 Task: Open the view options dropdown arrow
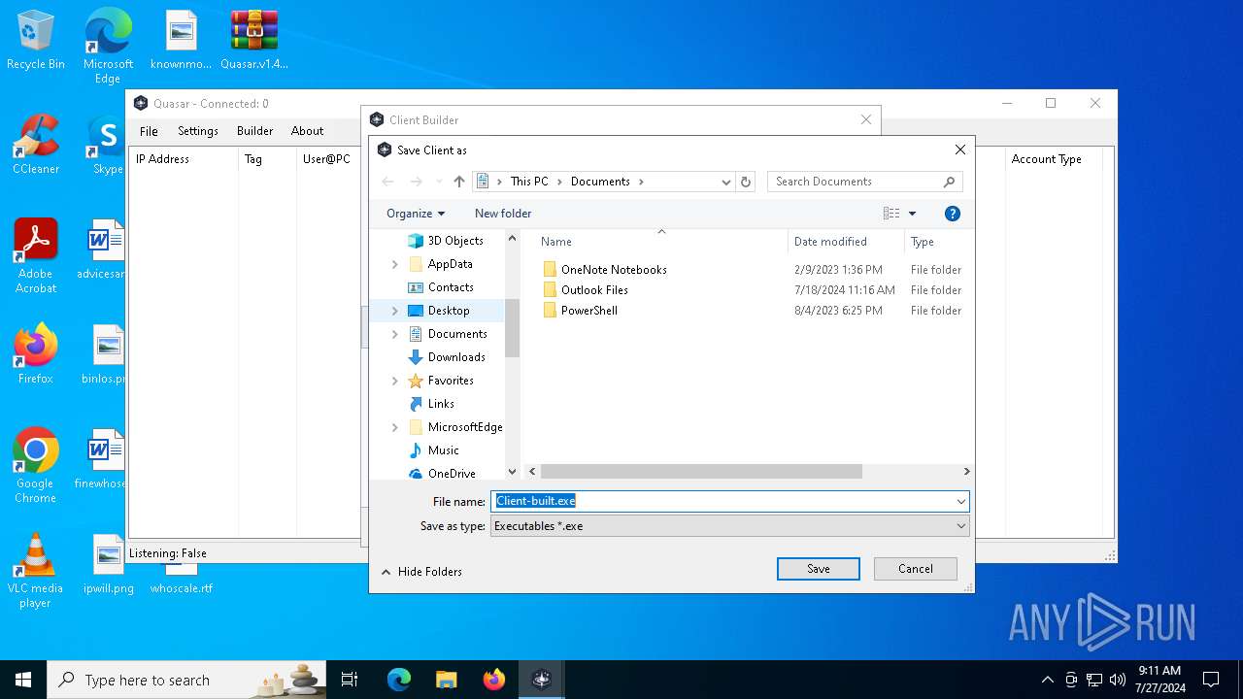point(912,214)
